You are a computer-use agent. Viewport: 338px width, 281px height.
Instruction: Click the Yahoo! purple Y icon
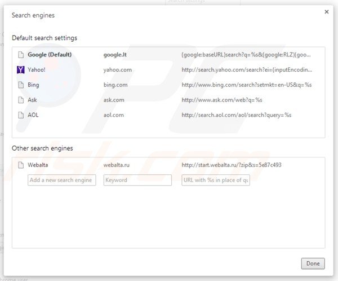[x=21, y=70]
